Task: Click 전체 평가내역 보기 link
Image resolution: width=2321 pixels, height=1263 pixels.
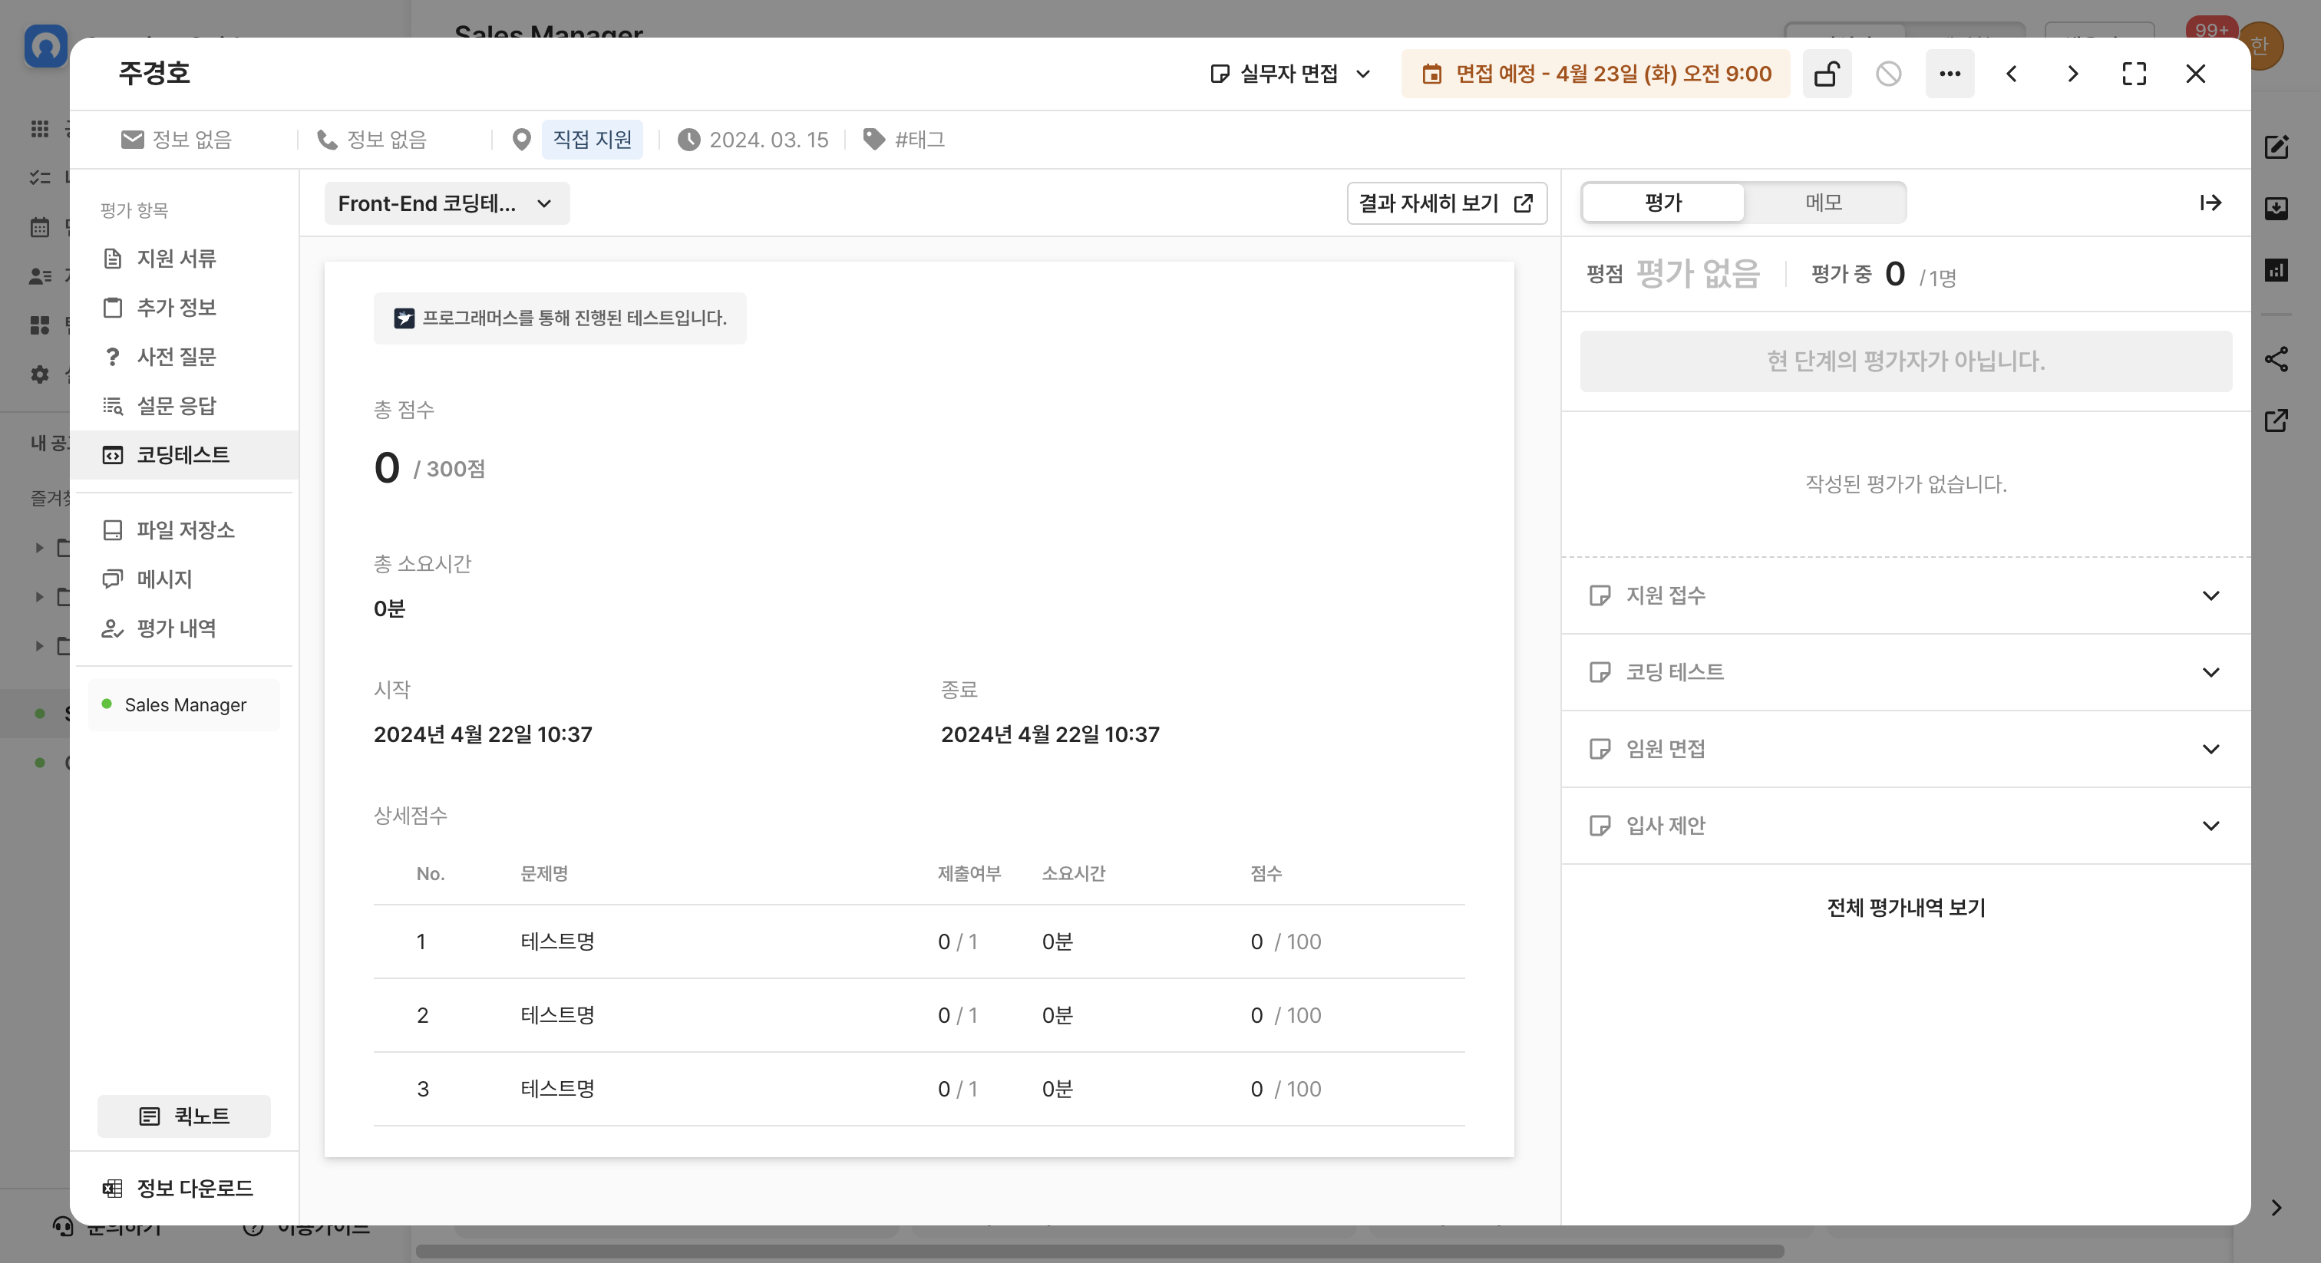Action: pyautogui.click(x=1904, y=907)
